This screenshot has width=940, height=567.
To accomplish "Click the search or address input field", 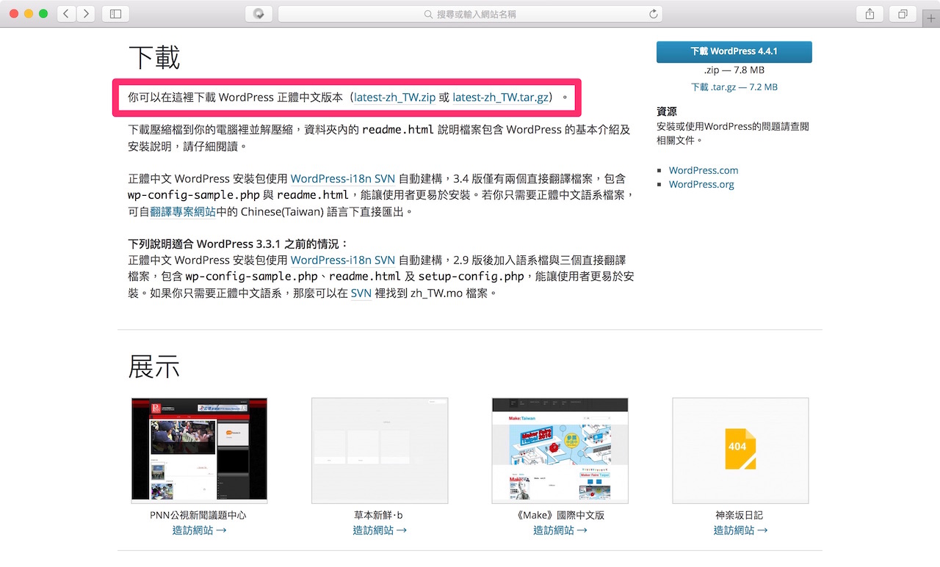I will pyautogui.click(x=470, y=14).
